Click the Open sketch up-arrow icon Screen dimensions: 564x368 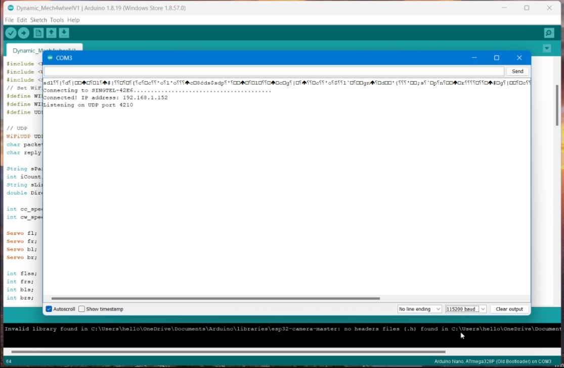tap(51, 33)
